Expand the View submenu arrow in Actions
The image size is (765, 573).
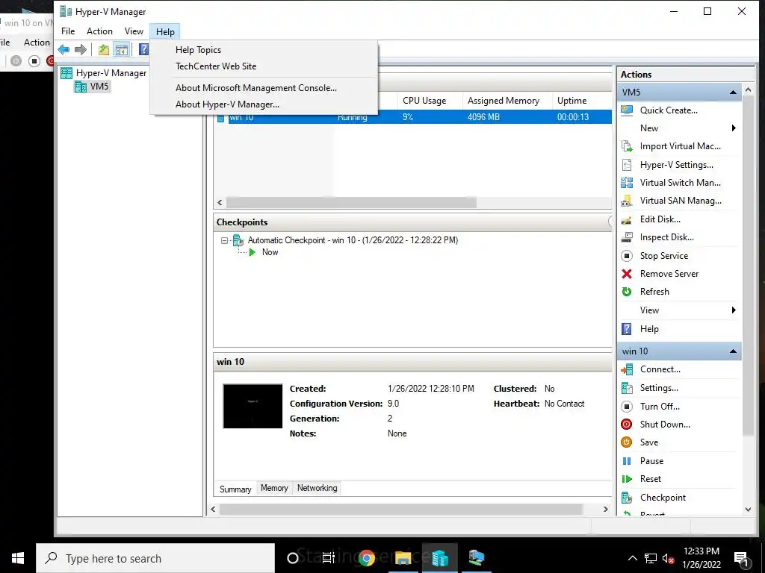[x=734, y=310]
